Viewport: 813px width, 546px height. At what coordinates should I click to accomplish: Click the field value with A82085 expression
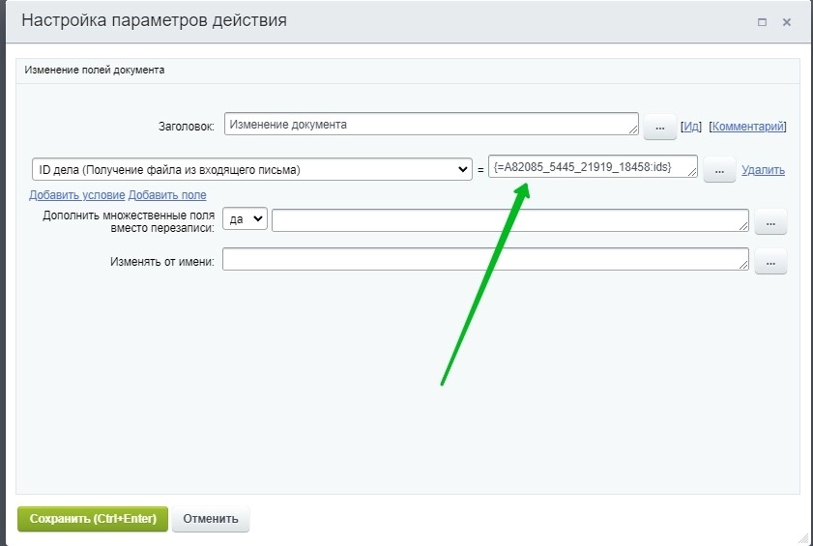pos(593,167)
